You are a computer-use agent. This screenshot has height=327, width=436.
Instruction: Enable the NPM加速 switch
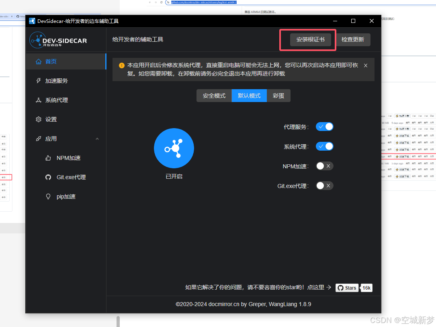[325, 166]
